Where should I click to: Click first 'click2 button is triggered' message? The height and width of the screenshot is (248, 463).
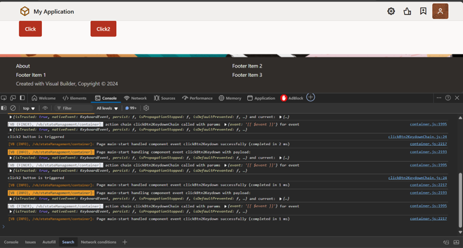point(36,137)
